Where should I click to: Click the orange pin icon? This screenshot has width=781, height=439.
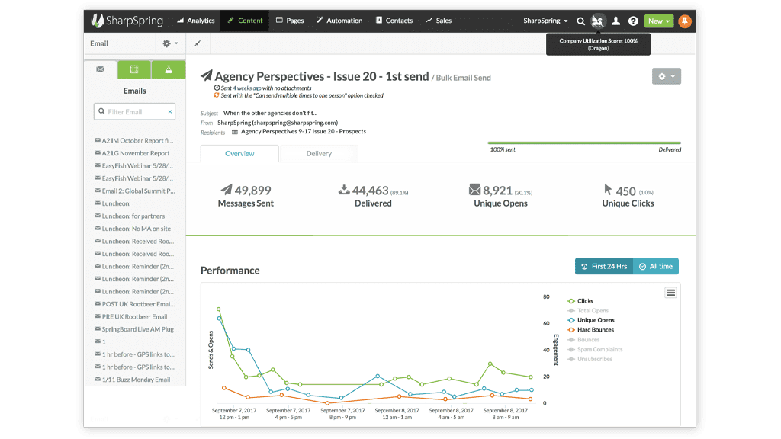click(685, 21)
